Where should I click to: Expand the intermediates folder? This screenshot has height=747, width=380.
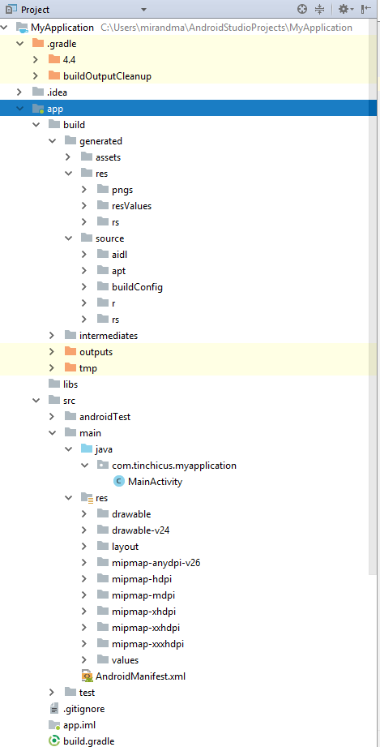click(52, 336)
